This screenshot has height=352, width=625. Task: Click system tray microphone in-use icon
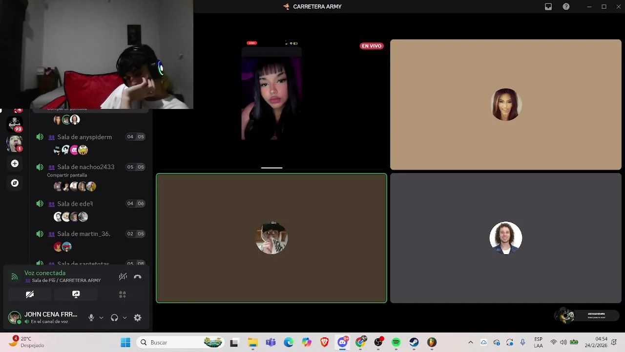point(522,343)
